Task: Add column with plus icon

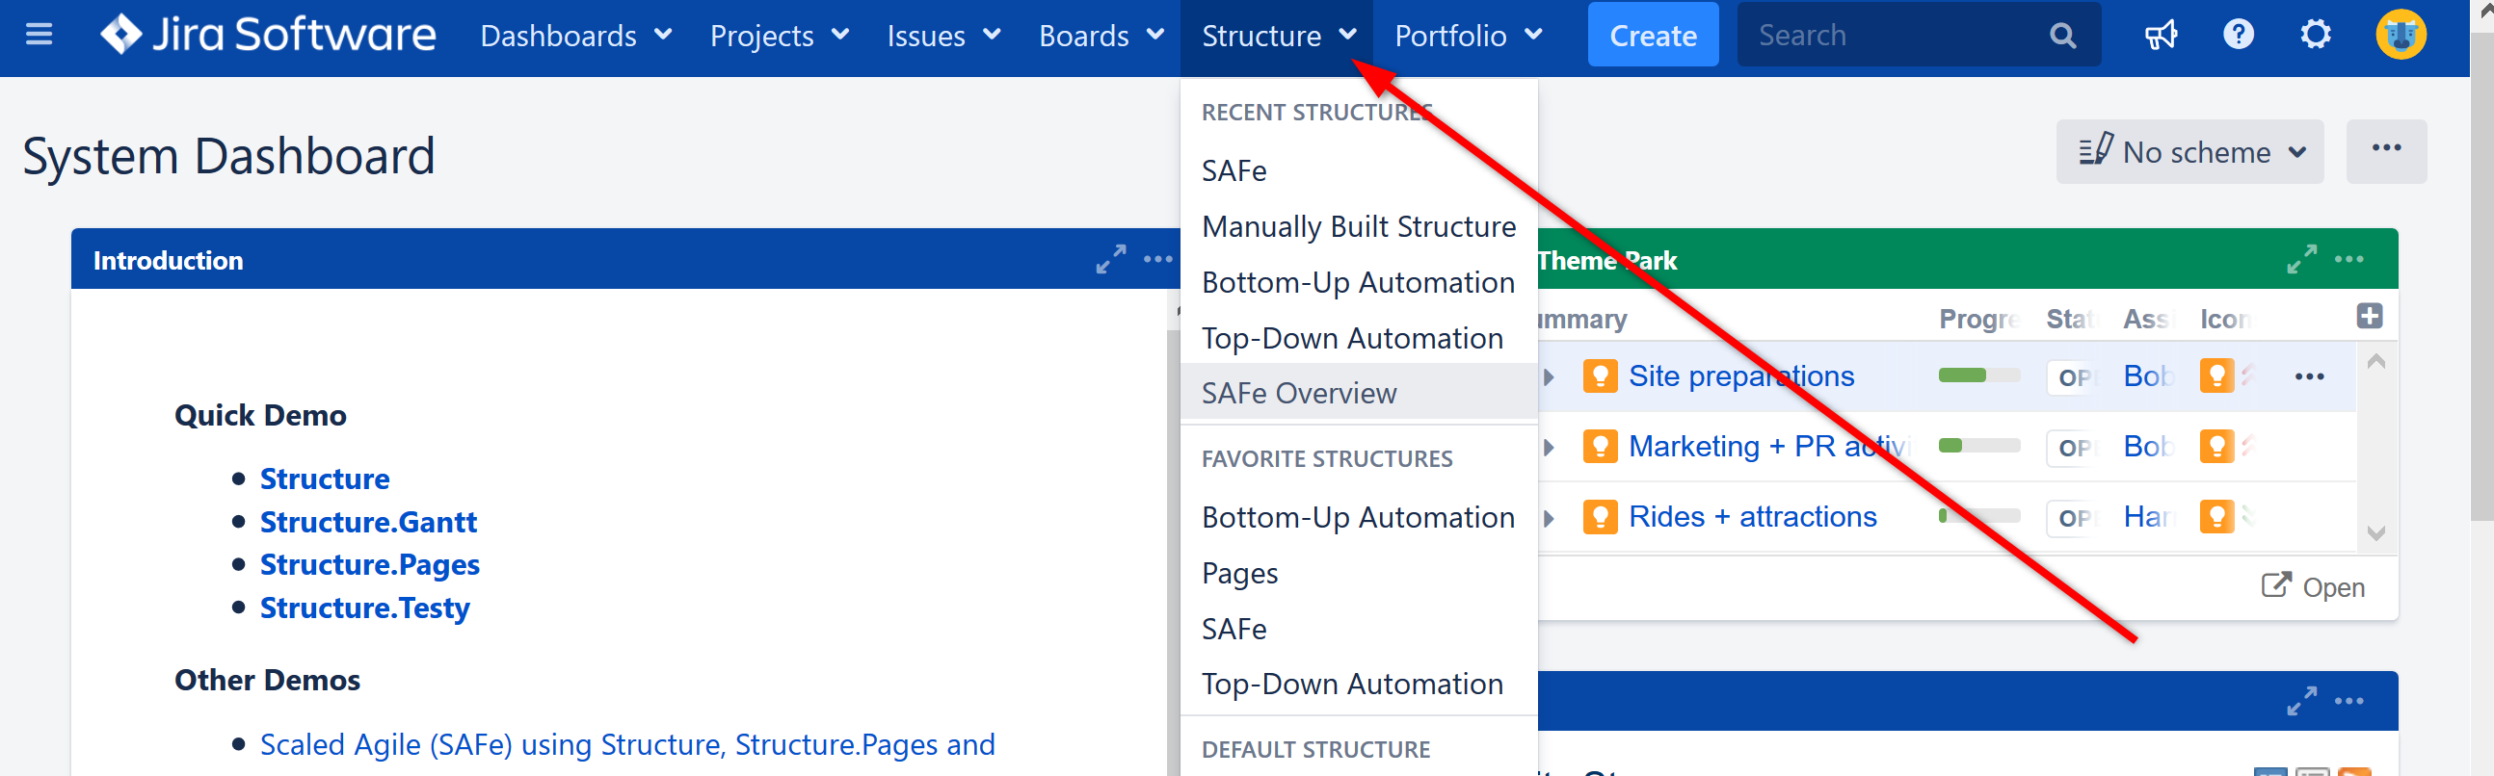Action: coord(2369,317)
